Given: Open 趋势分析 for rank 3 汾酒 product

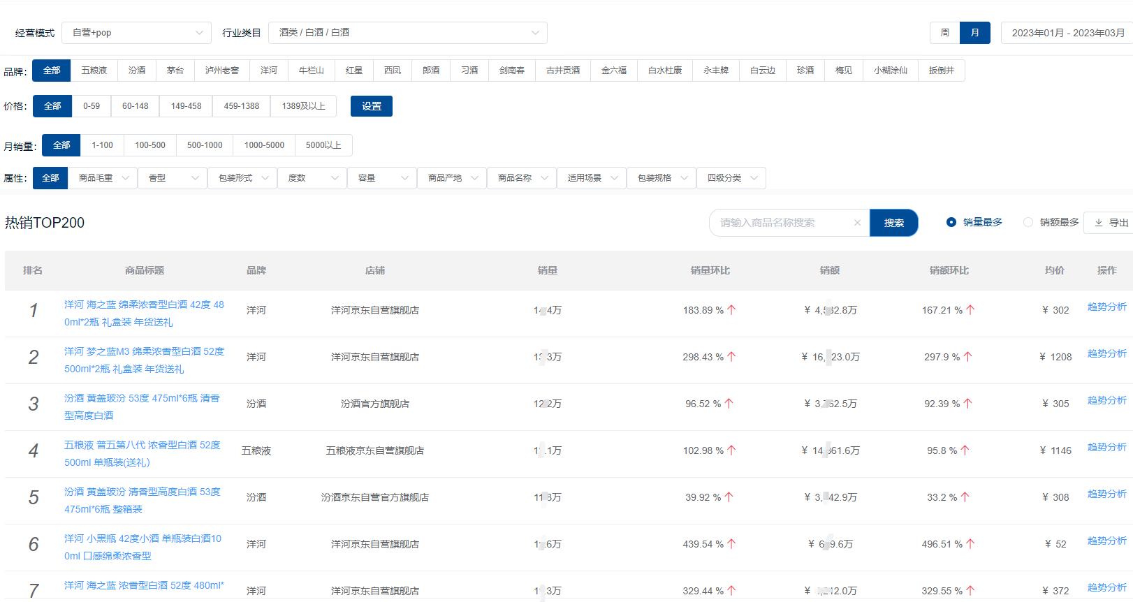Looking at the screenshot, I should [x=1106, y=400].
